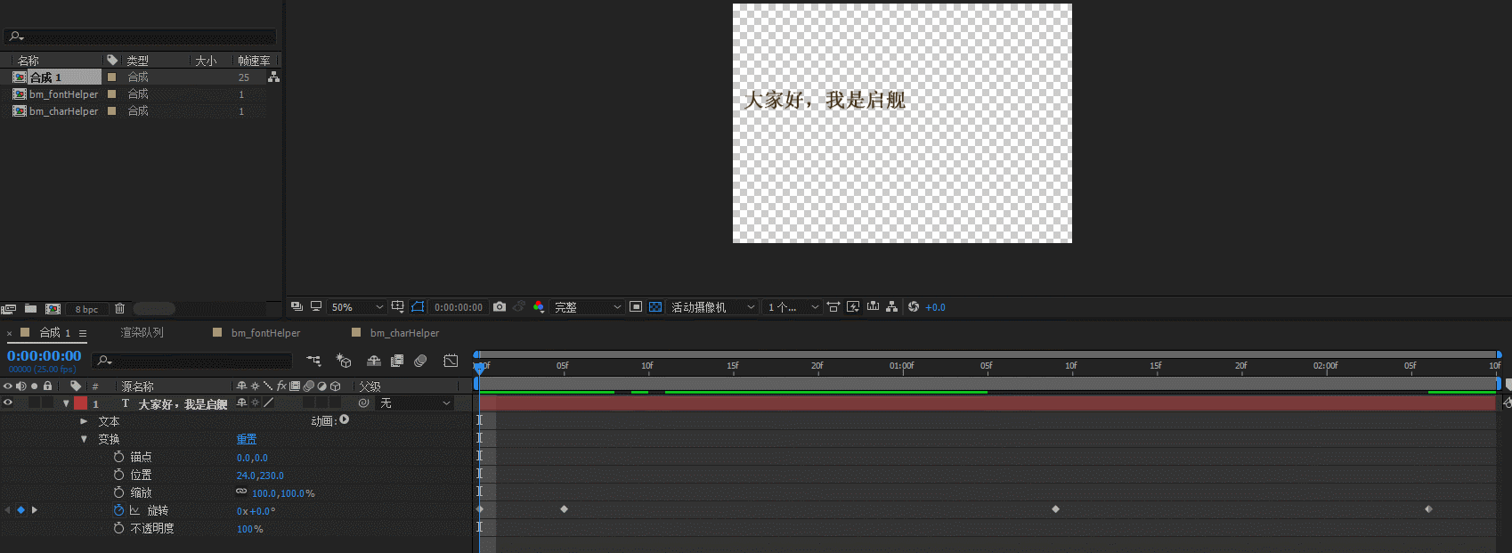The image size is (1512, 553).
Task: Click the red label swatch of layer 1
Action: (x=80, y=403)
